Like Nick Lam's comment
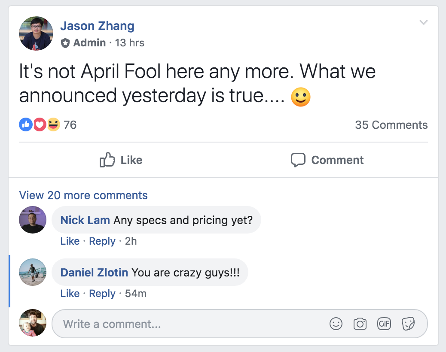The image size is (446, 352). [x=70, y=241]
